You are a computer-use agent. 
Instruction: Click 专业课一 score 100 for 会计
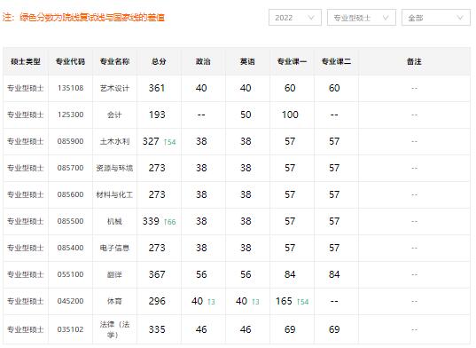pos(290,115)
